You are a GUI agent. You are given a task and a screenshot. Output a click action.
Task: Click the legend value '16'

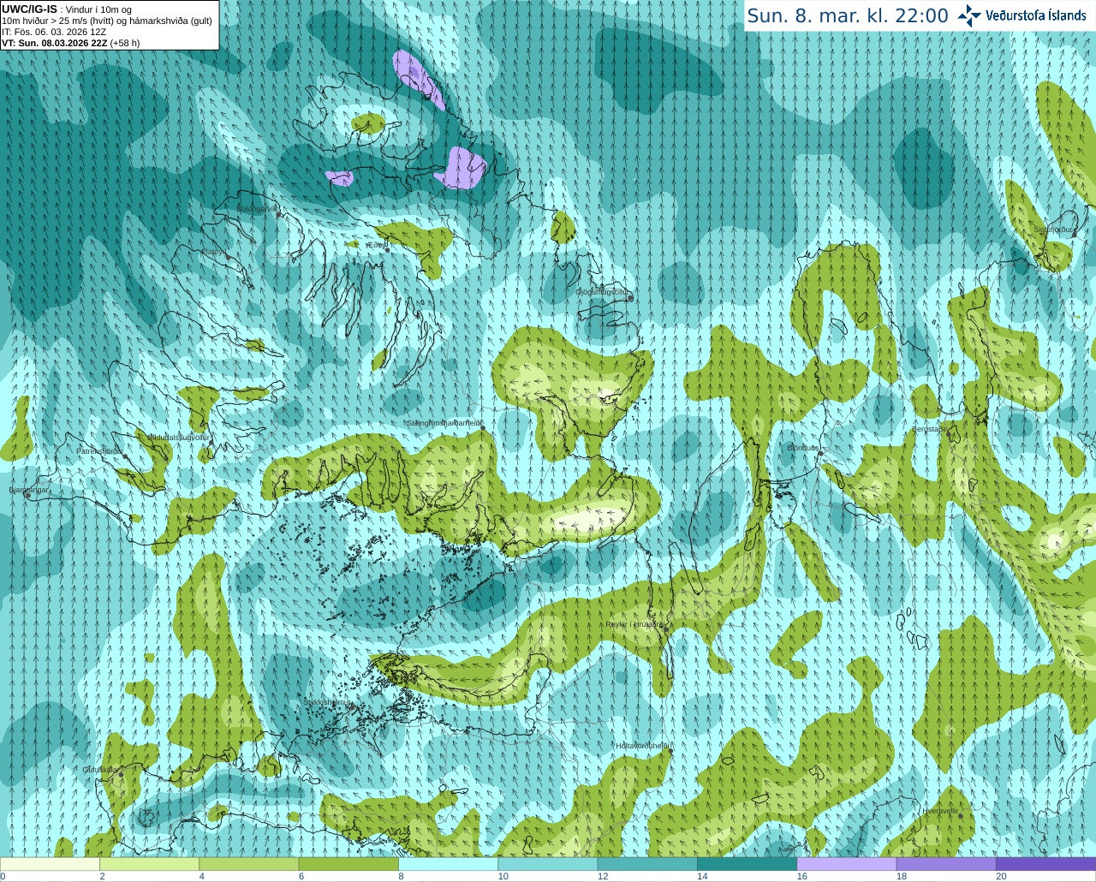point(802,876)
